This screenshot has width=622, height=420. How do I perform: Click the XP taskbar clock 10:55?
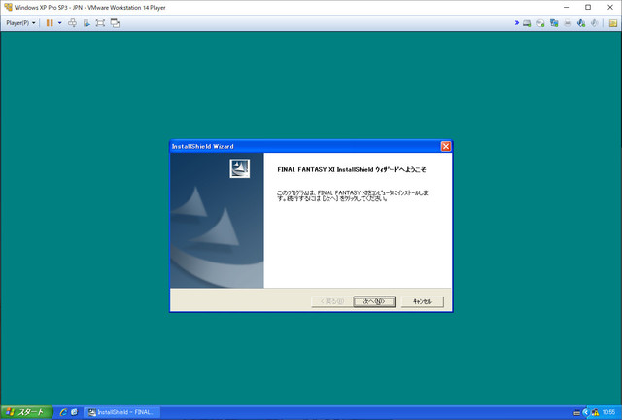coord(608,413)
